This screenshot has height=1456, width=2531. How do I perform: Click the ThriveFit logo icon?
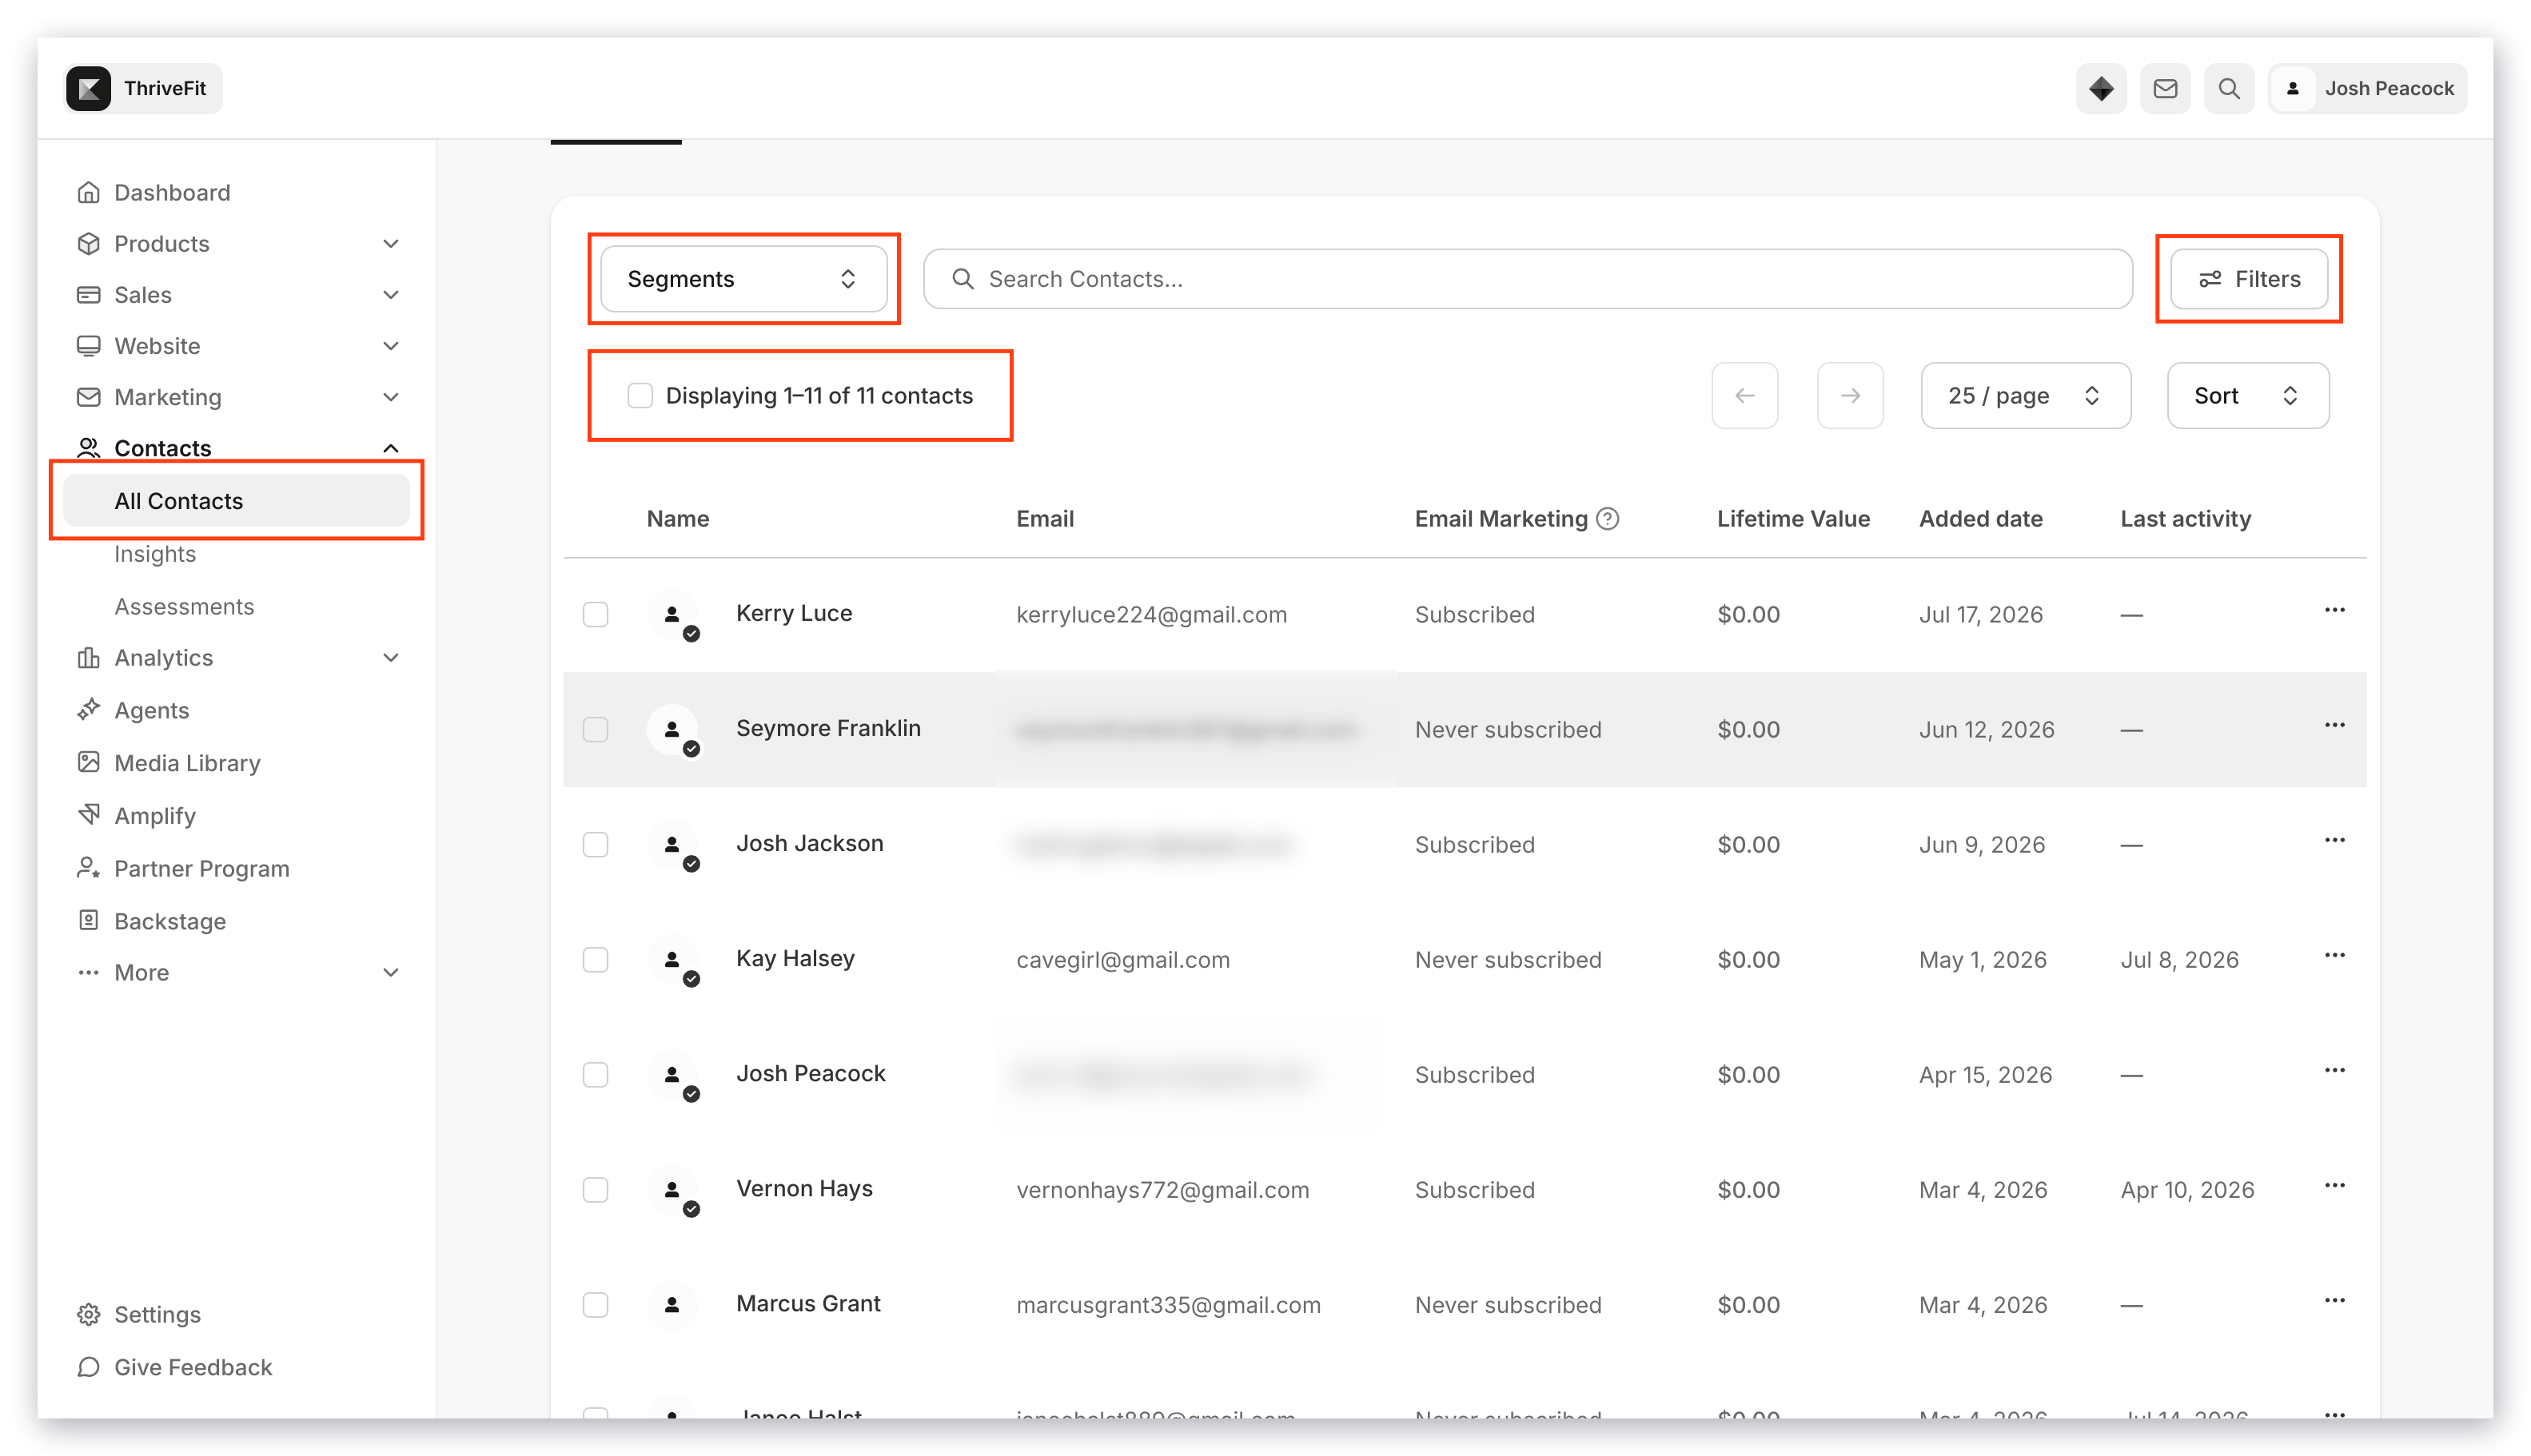89,88
